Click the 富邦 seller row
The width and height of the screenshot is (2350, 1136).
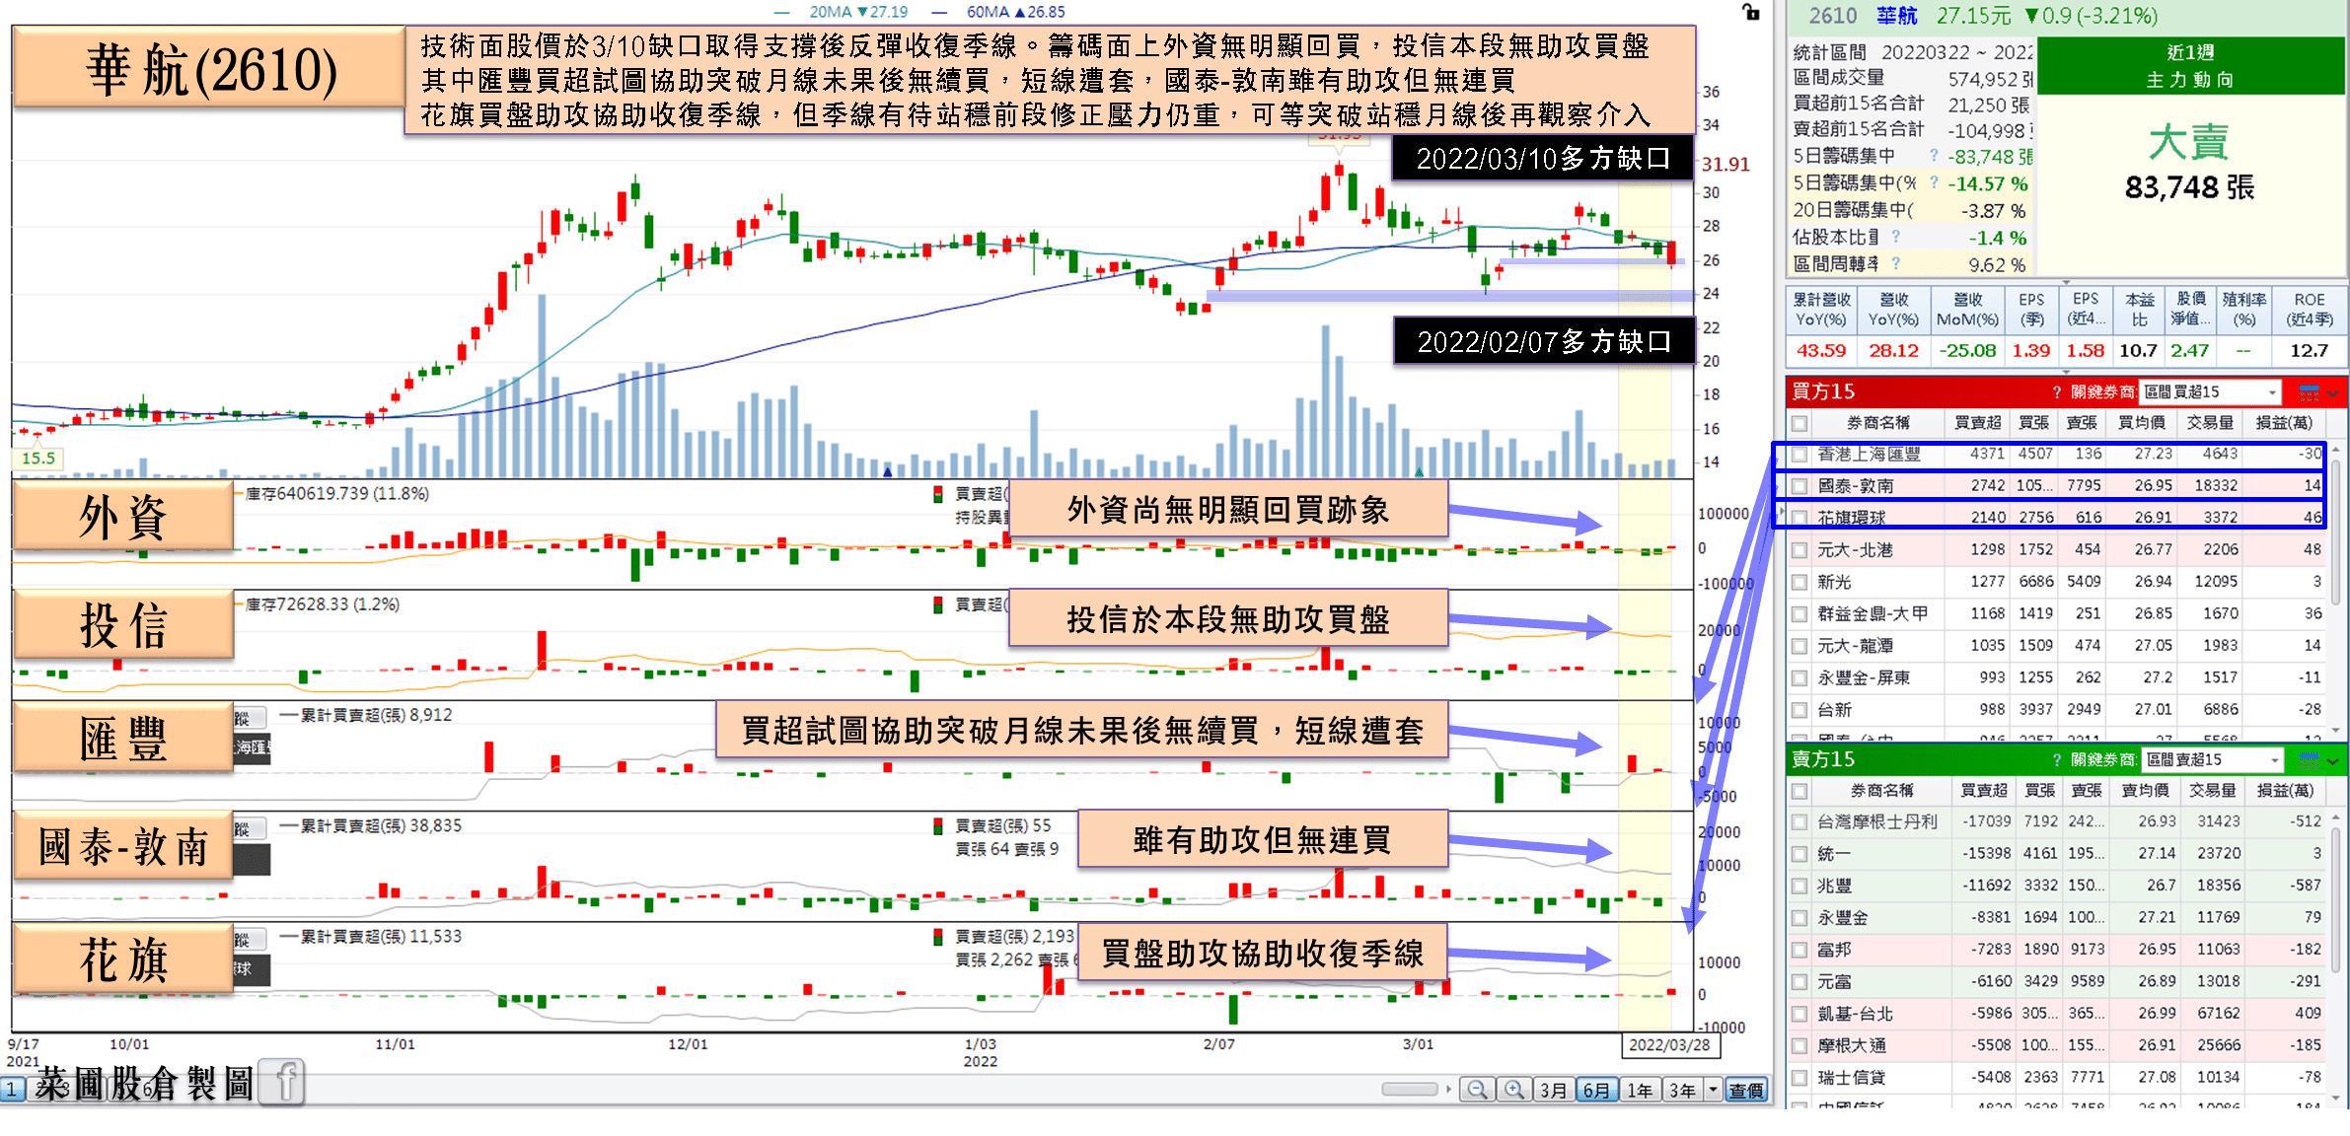pos(2057,950)
